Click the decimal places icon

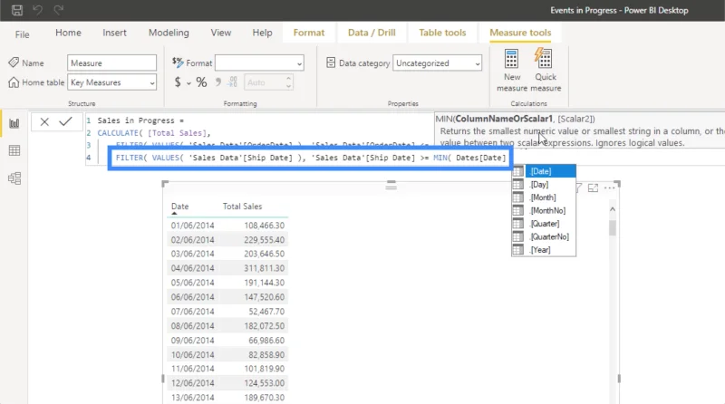(x=233, y=82)
